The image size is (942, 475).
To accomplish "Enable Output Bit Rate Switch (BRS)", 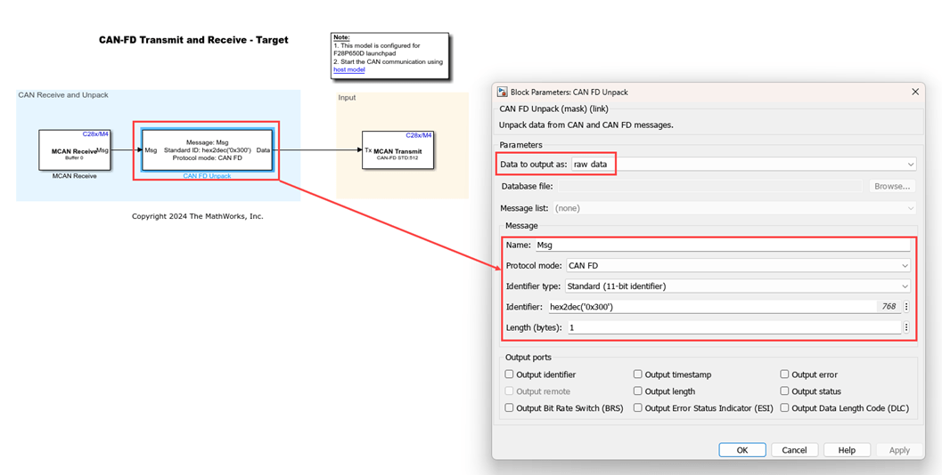I will click(x=510, y=408).
